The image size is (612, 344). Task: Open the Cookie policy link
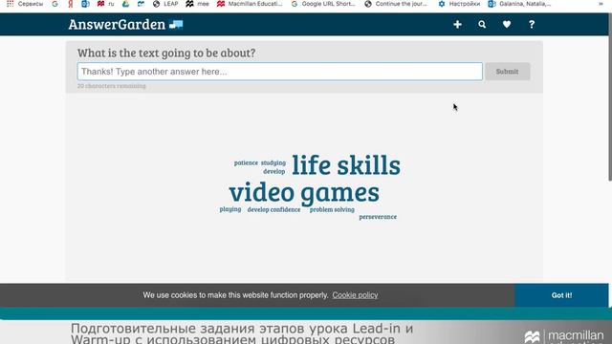click(355, 295)
